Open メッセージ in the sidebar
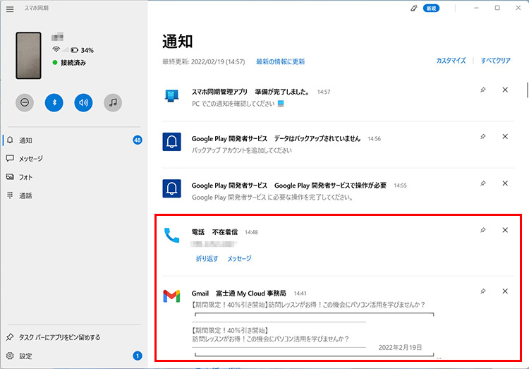The height and width of the screenshot is (369, 529). click(30, 159)
